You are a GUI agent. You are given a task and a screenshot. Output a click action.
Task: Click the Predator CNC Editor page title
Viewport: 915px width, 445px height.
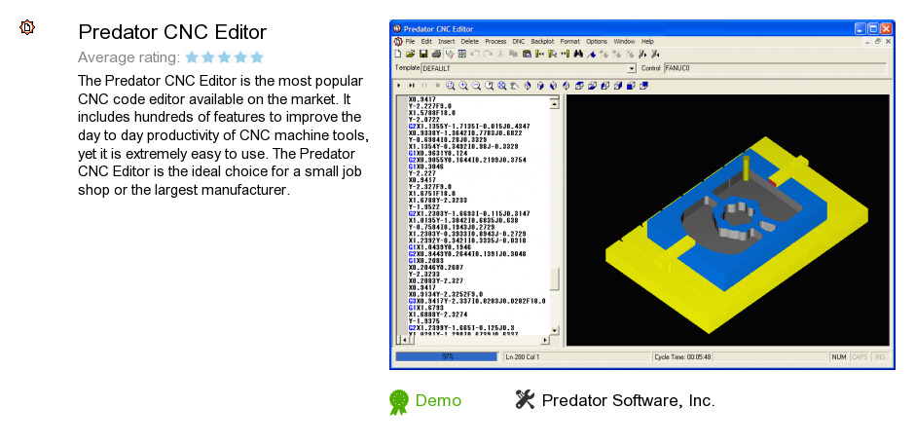pos(172,31)
